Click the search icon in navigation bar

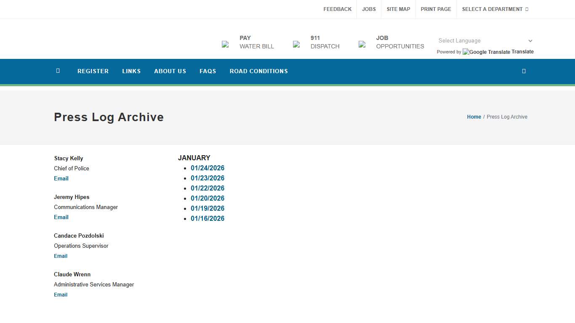524,71
